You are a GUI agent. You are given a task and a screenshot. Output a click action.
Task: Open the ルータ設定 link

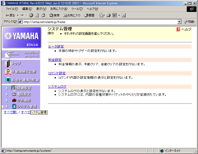click(56, 47)
